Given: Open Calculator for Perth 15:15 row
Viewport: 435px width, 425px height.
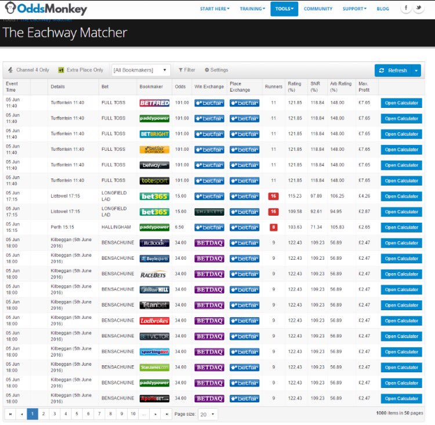Looking at the screenshot, I should pos(401,227).
